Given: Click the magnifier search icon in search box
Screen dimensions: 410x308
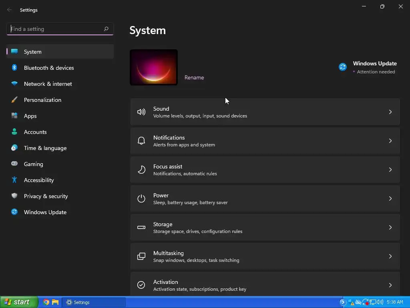Looking at the screenshot, I should pyautogui.click(x=106, y=29).
